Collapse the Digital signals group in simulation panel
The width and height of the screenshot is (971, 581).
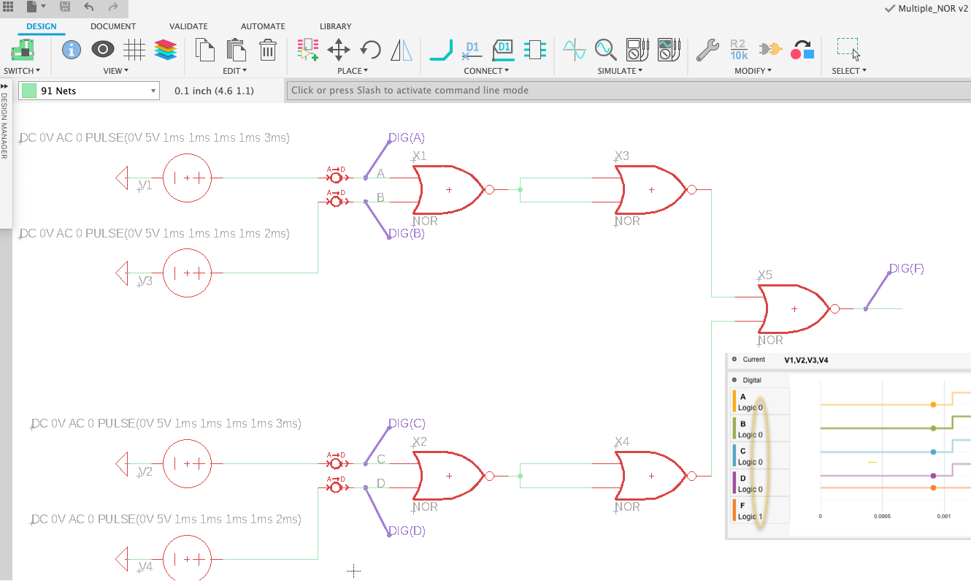pos(734,379)
